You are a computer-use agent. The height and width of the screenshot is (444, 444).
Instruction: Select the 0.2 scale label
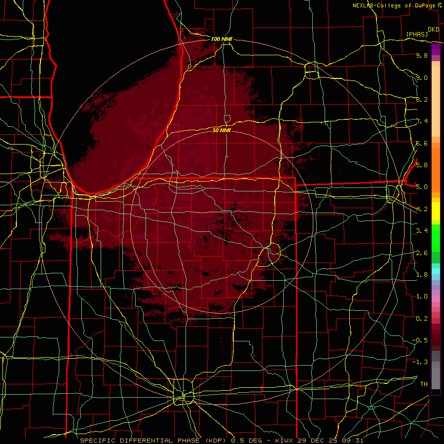click(422, 319)
